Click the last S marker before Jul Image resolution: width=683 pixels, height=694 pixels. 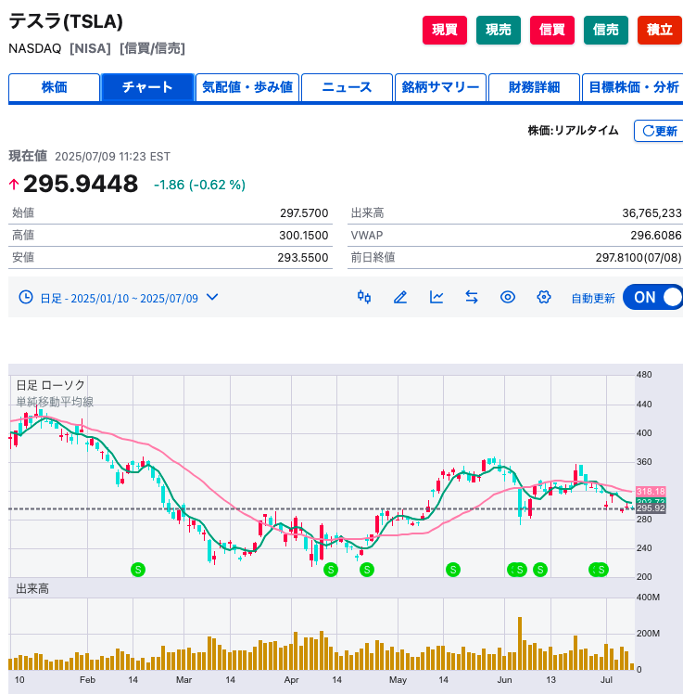coord(601,570)
